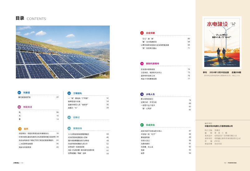Select the 新时代新青年 section heading
250x171 pixels.
coord(153,64)
